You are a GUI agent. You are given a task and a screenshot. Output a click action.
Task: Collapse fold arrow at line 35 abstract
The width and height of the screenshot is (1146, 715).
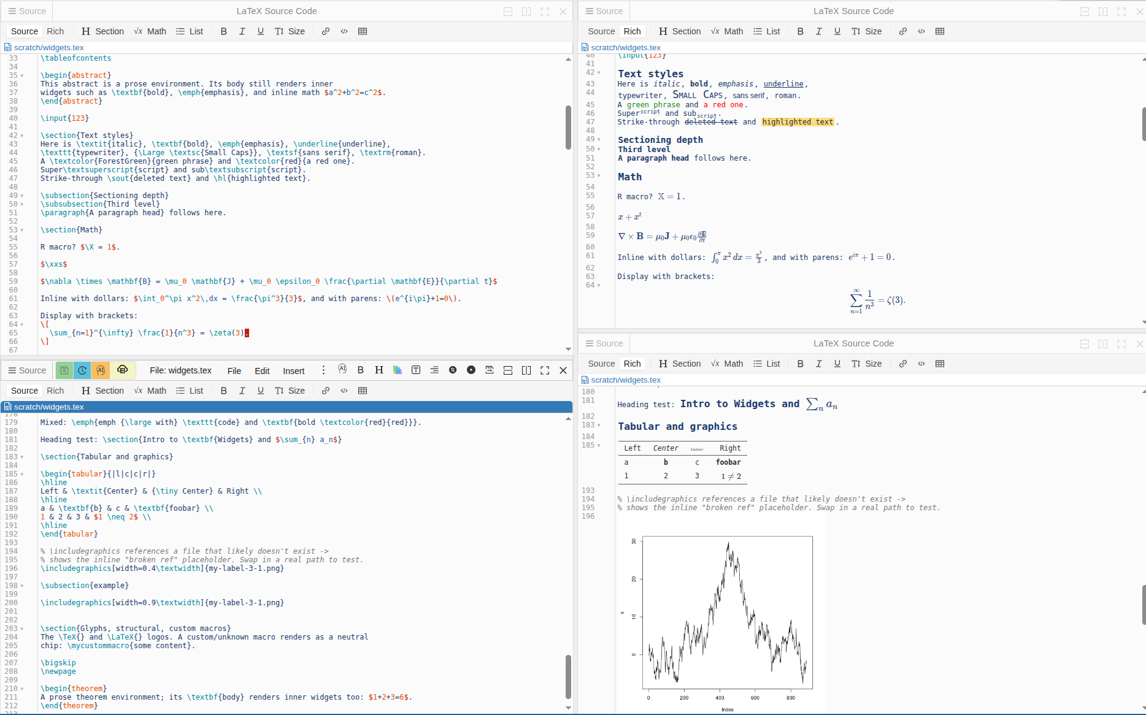point(22,75)
